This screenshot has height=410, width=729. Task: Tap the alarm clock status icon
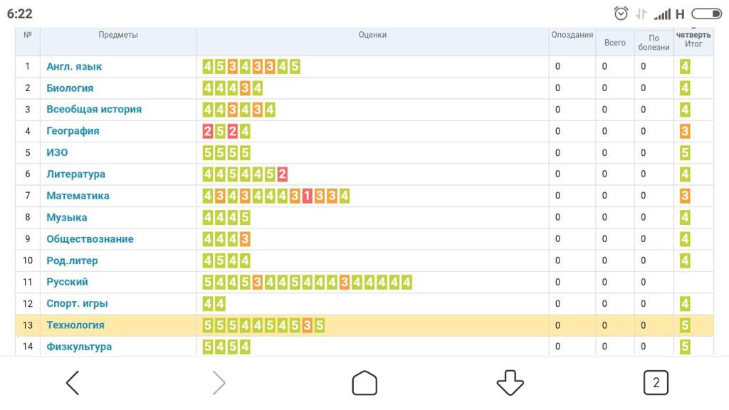point(621,14)
